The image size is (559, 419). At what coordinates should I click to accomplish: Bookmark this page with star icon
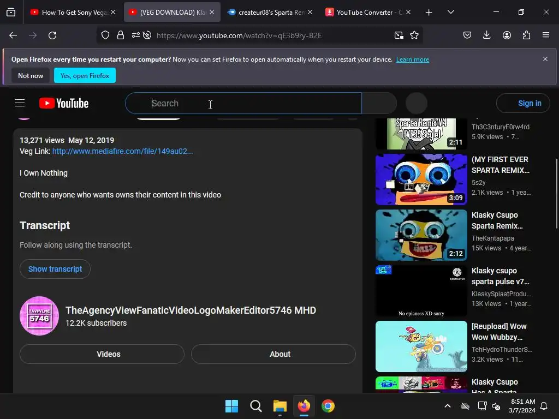point(414,35)
